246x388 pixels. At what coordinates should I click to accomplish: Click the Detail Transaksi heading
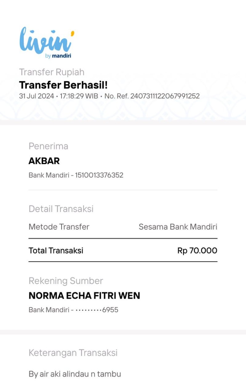(x=61, y=209)
